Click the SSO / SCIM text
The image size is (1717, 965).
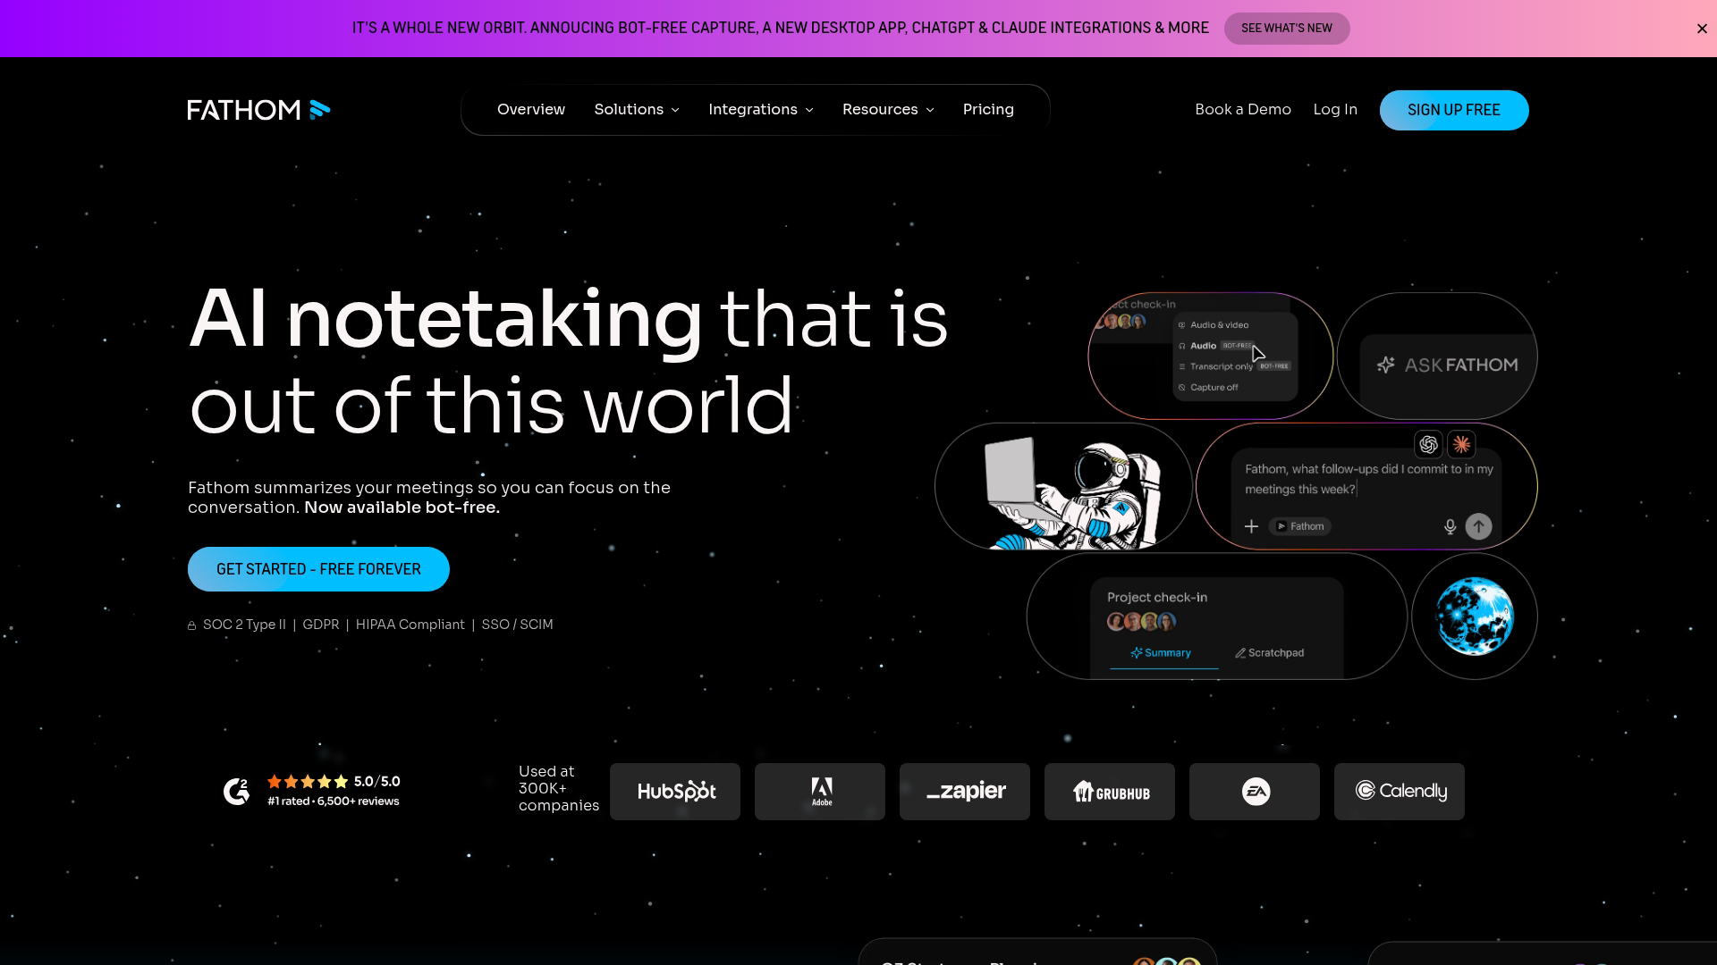(518, 625)
